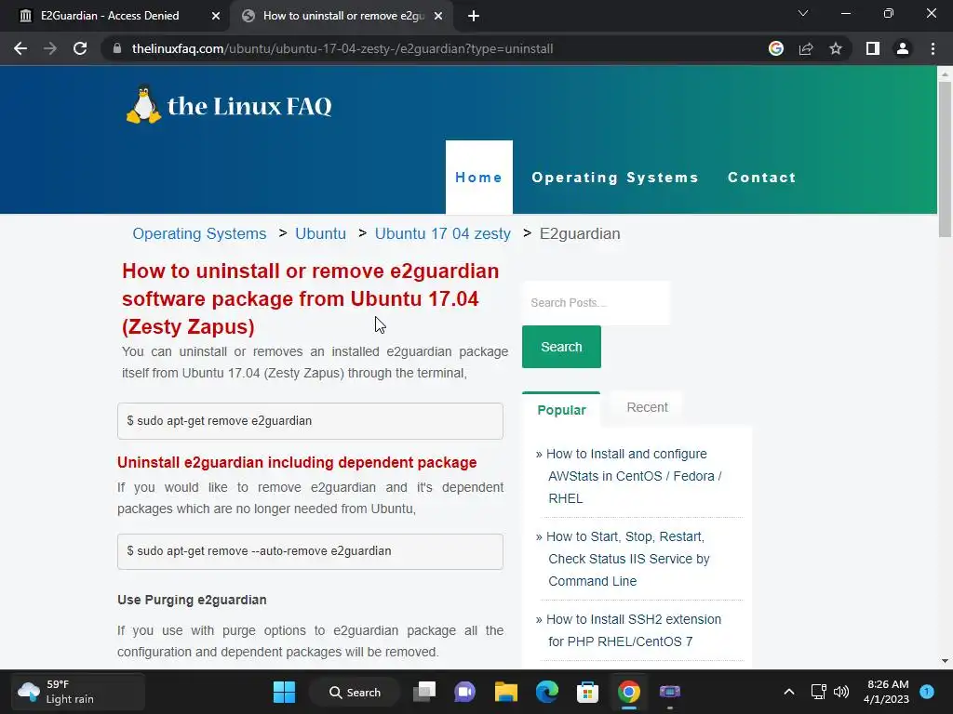953x714 pixels.
Task: Open the Contact navigation item
Action: coord(762,178)
